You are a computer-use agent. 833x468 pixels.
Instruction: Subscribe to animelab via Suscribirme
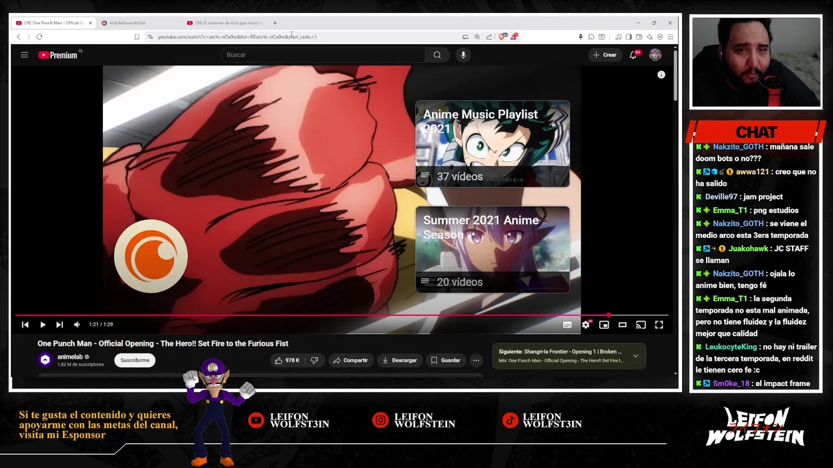tap(135, 360)
